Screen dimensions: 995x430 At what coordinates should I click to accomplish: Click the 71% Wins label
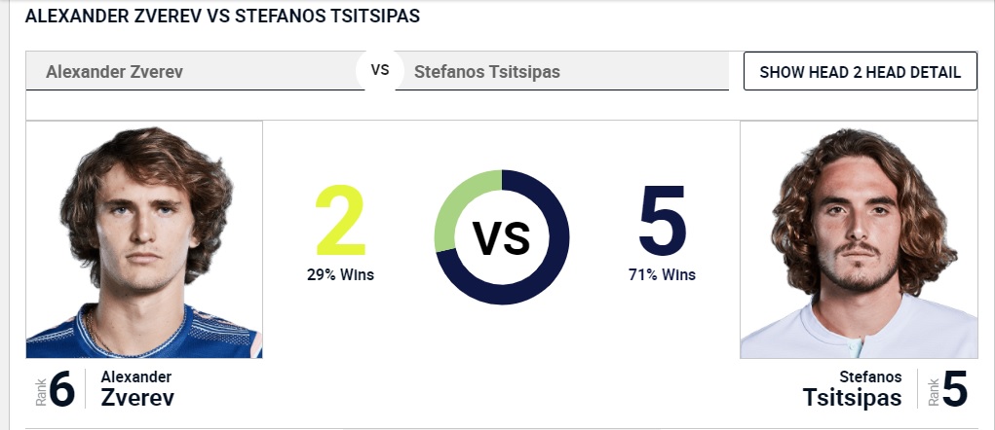coord(662,275)
